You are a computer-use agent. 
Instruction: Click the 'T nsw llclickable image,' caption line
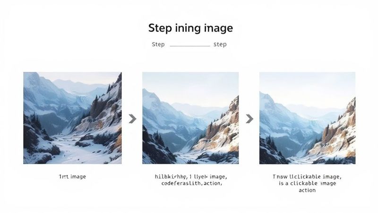(307, 177)
